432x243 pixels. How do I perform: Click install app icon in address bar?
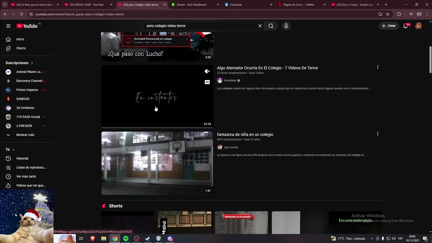380,14
